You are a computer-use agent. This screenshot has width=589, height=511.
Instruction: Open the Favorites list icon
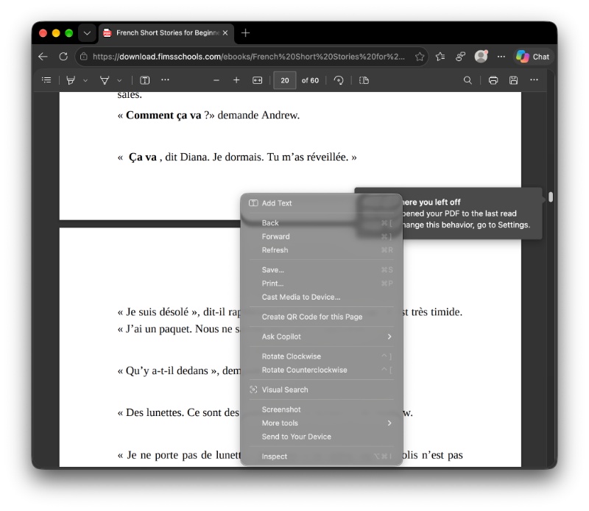(x=440, y=57)
